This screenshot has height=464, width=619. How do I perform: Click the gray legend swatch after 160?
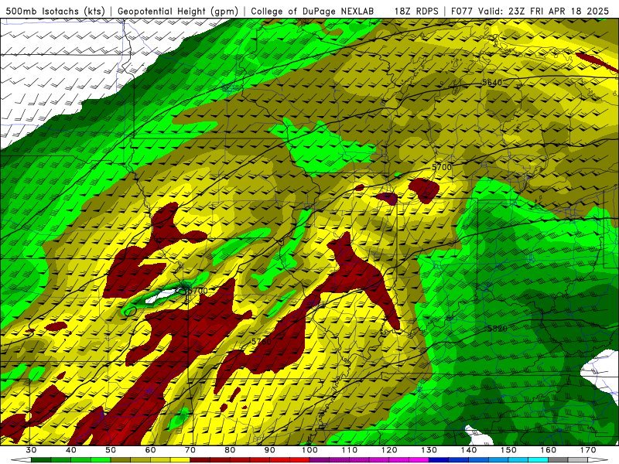[x=558, y=460]
